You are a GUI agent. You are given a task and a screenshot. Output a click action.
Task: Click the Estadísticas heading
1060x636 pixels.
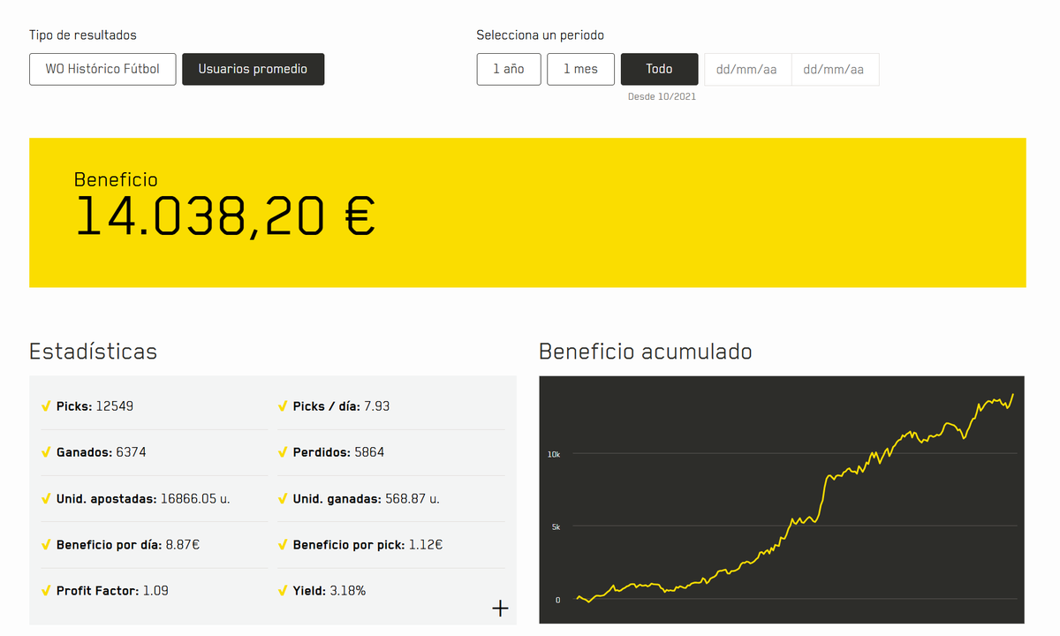(93, 352)
